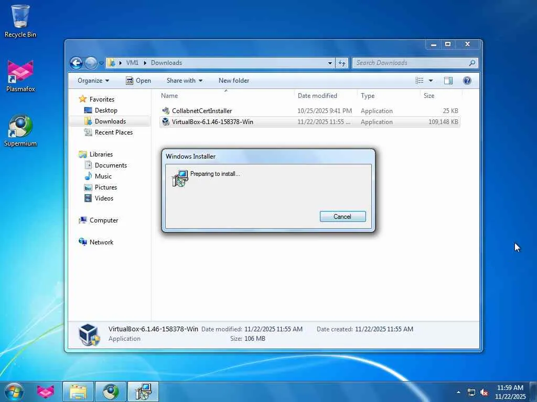Open Explorer help question mark icon
This screenshot has height=402, width=537.
(x=467, y=81)
